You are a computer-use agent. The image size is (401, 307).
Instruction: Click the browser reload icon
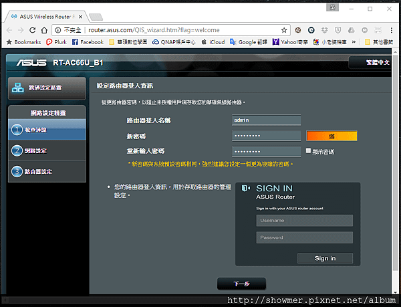33,30
